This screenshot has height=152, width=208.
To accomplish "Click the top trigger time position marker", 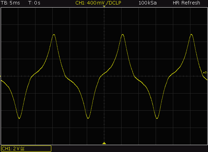I will click(104, 6).
